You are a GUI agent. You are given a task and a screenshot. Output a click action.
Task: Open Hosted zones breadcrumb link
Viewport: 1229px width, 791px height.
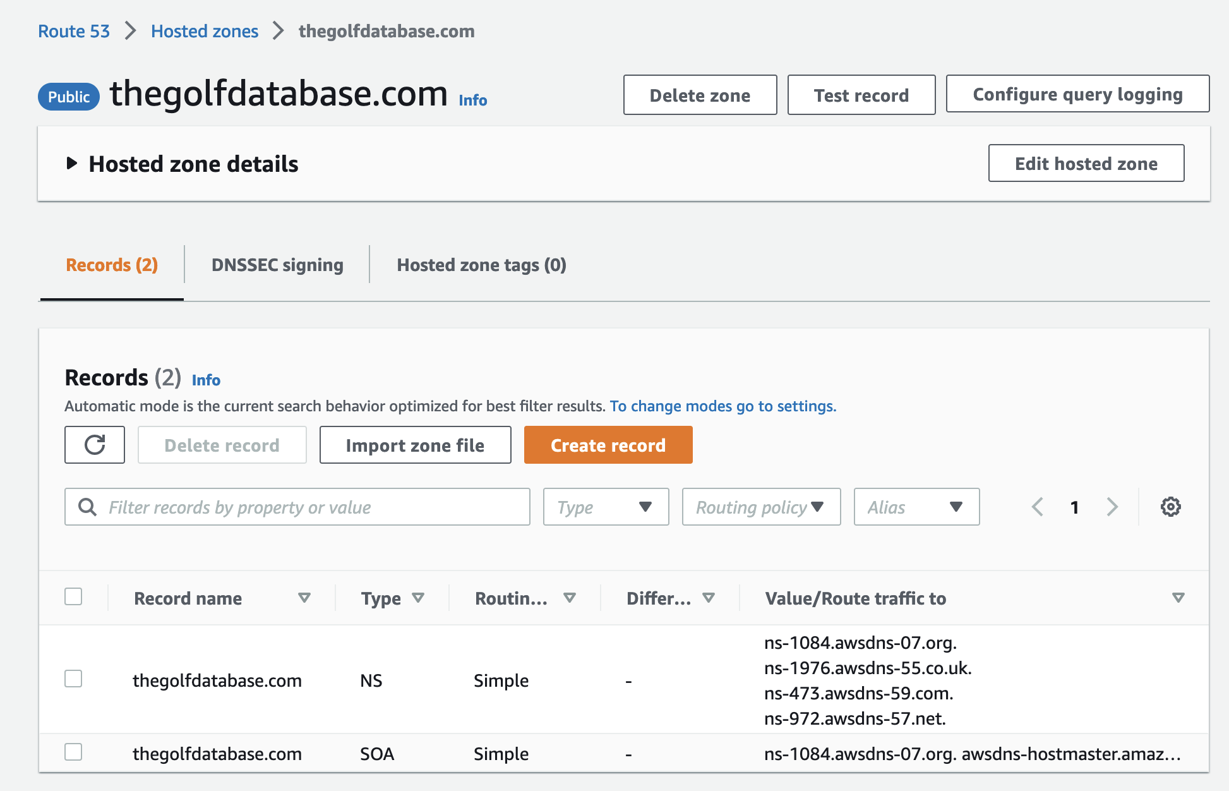(205, 31)
